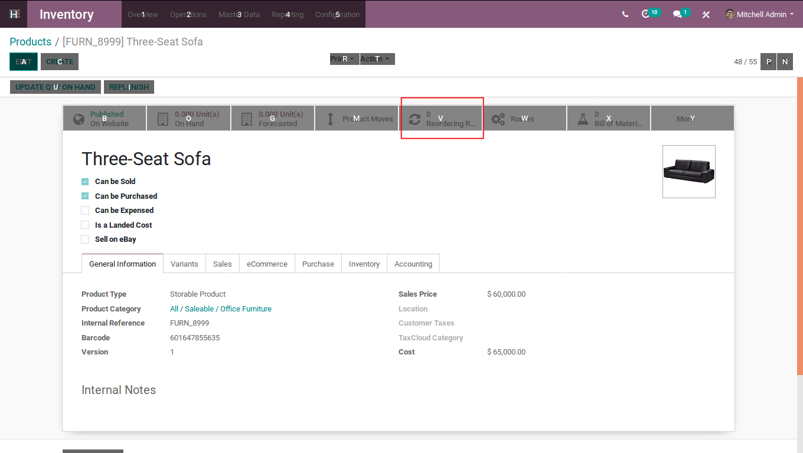This screenshot has height=453, width=803.
Task: Switch to the Inventory tab
Action: 364,264
